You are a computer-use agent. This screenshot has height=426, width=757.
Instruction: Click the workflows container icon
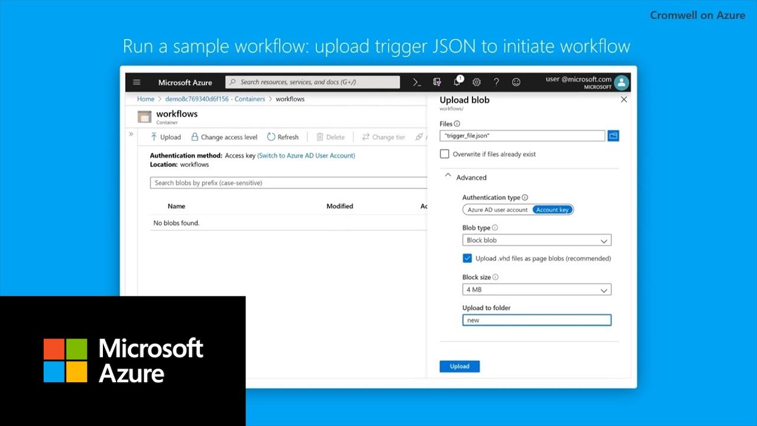tap(144, 117)
